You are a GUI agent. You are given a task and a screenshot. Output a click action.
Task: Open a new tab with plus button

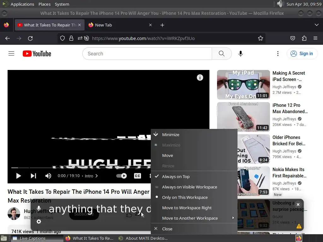tap(162, 25)
